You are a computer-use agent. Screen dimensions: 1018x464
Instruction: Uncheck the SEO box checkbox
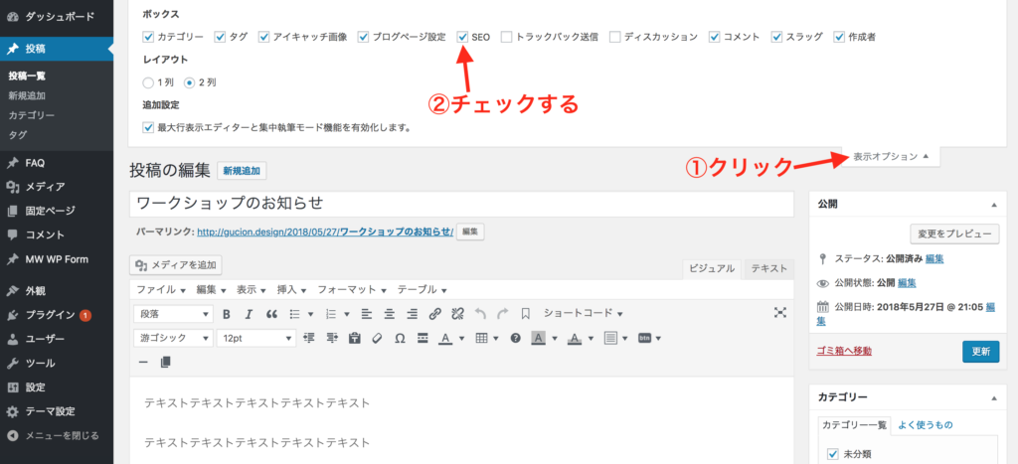tap(463, 37)
